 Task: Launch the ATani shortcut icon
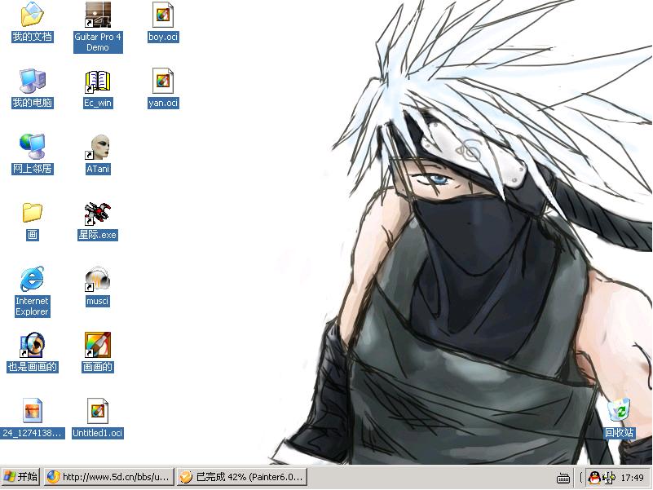pyautogui.click(x=98, y=147)
